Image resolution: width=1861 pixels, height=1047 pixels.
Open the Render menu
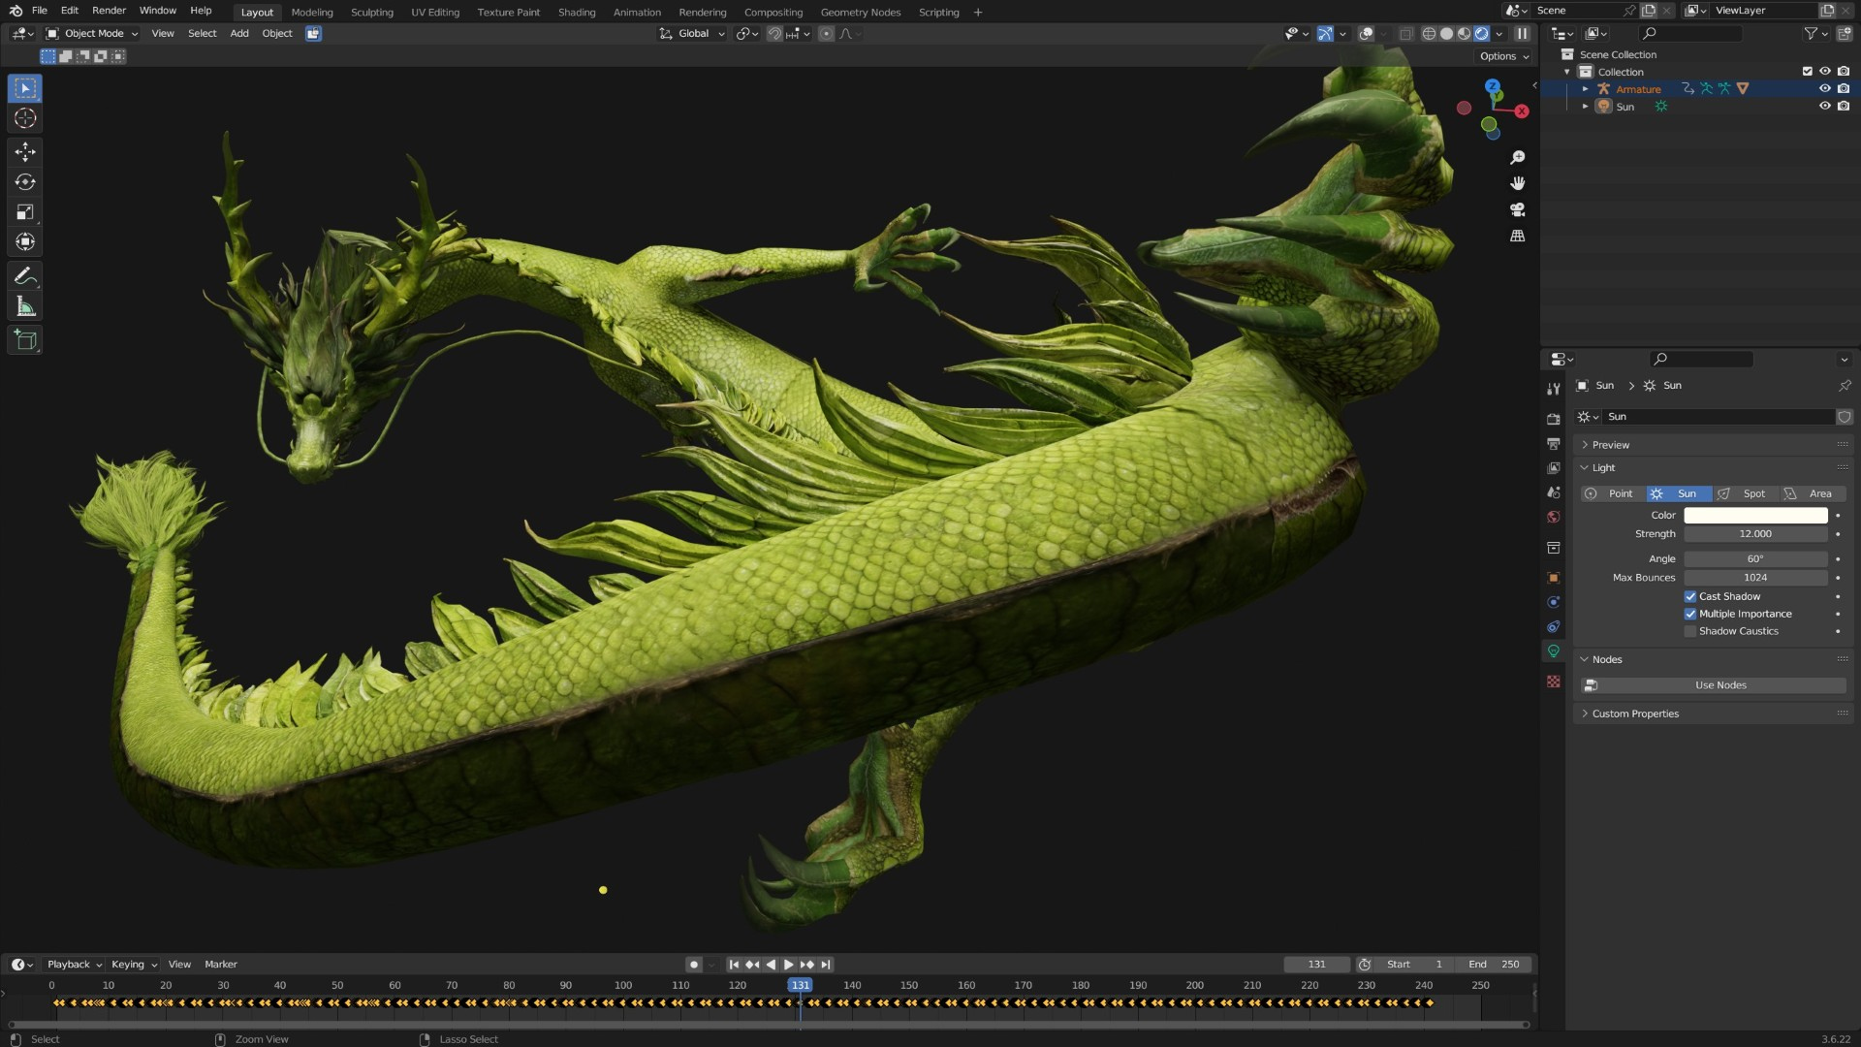tap(109, 11)
